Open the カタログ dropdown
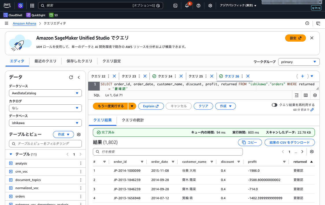 coord(45,108)
